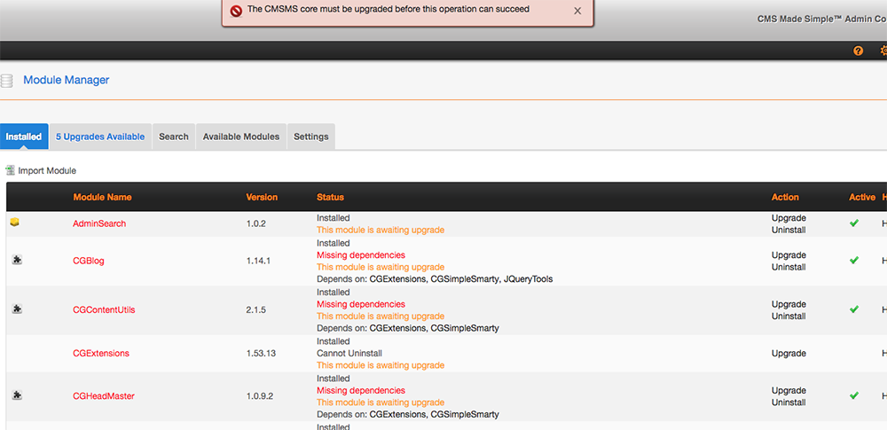Switch to the 5 Upgrades Available tab
The height and width of the screenshot is (430, 887).
[x=100, y=137]
